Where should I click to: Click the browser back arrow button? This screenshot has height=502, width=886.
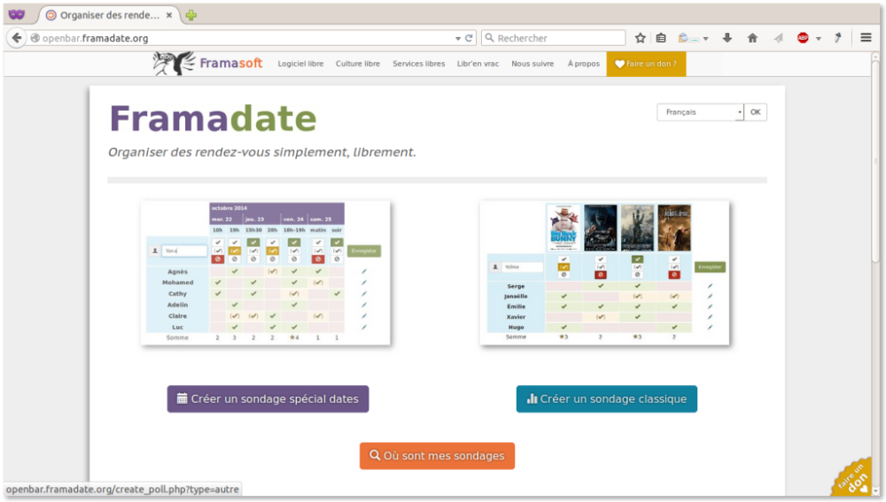coord(17,38)
